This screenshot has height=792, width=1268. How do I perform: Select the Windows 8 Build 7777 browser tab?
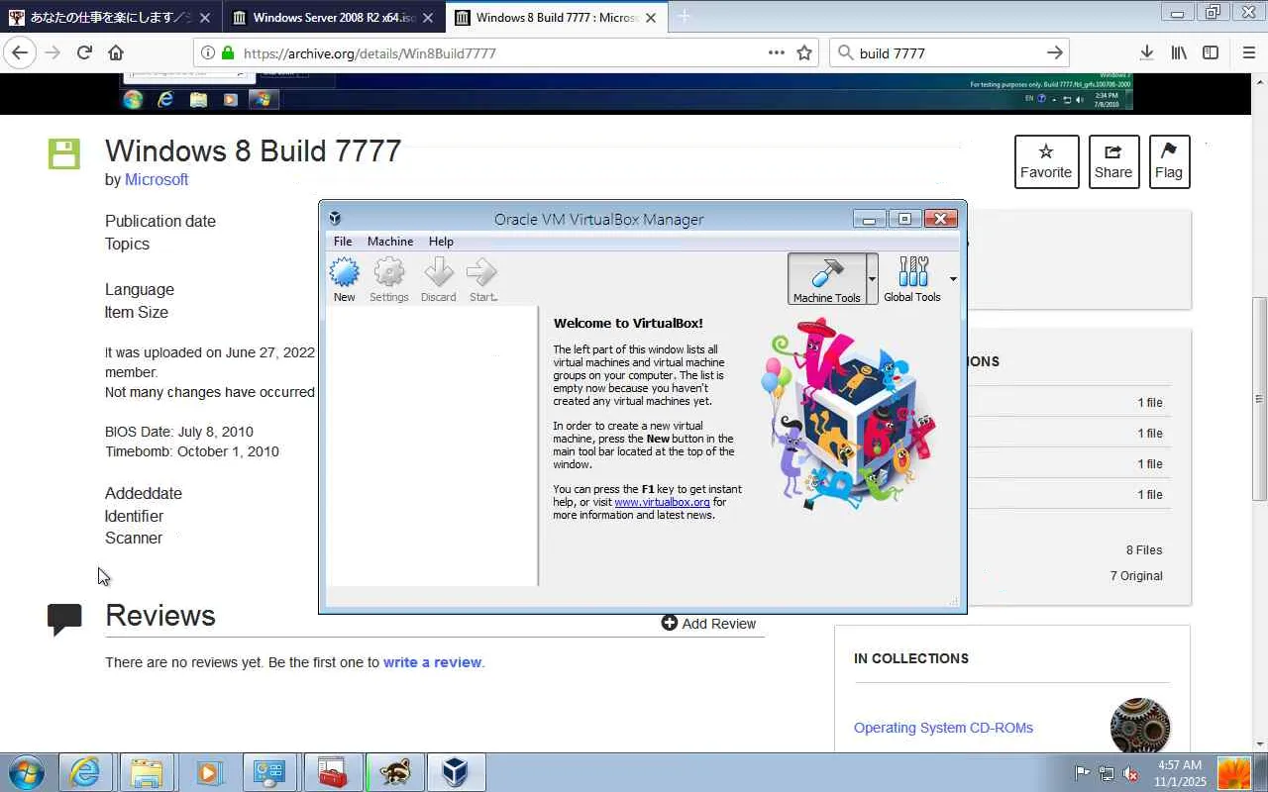[557, 17]
